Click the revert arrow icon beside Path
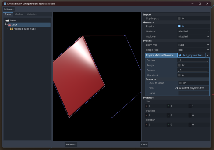The width and height of the screenshot is (214, 150). pyautogui.click(x=176, y=88)
